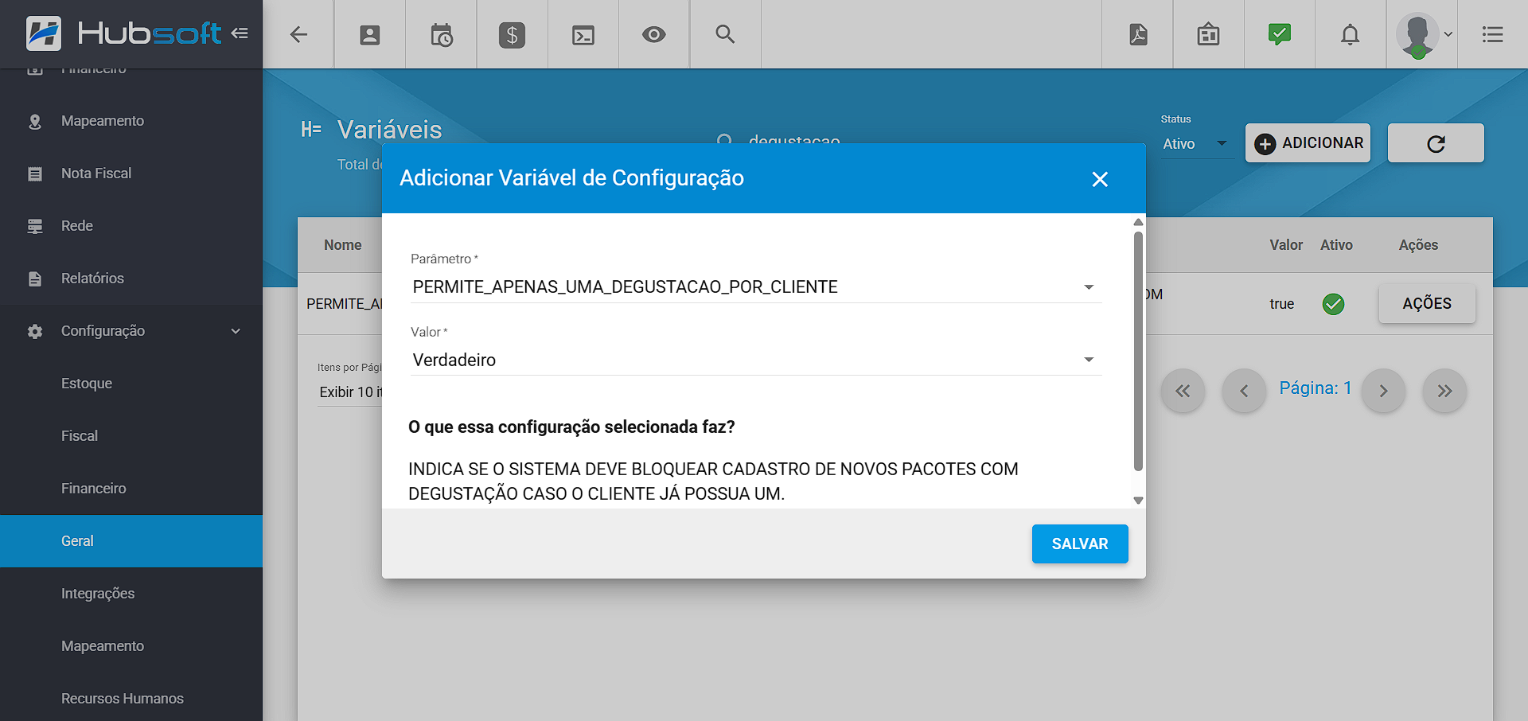Collapse the Configuração sidebar section
Image resolution: width=1528 pixels, height=721 pixels.
tap(131, 331)
